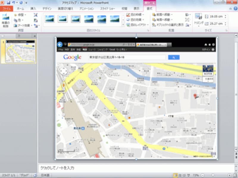Click the Change Picture icon
Image resolution: width=238 pixels, height=178 pixels.
(35, 20)
